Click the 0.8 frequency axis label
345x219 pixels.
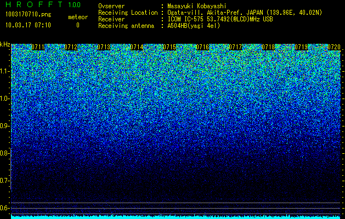[x=4, y=153]
